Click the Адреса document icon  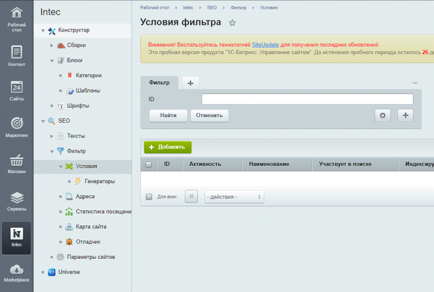69,197
